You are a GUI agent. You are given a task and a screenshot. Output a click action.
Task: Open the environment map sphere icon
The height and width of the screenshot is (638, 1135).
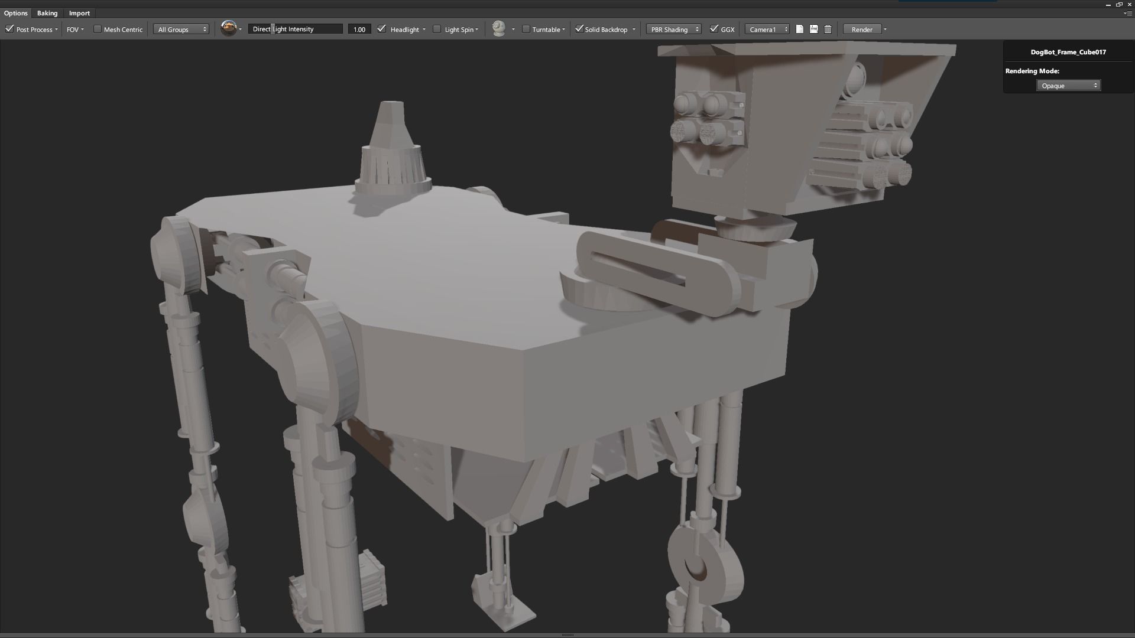pyautogui.click(x=229, y=28)
